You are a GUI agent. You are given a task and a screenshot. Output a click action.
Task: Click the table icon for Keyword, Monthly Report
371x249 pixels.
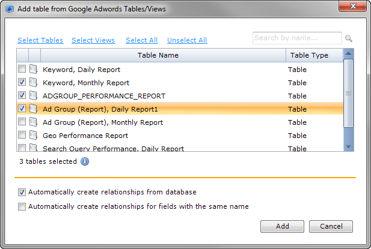33,82
